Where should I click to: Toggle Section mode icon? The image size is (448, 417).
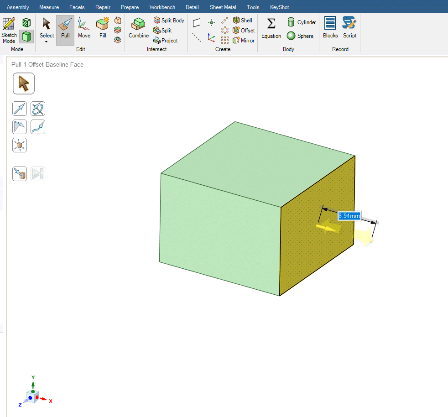[x=27, y=22]
